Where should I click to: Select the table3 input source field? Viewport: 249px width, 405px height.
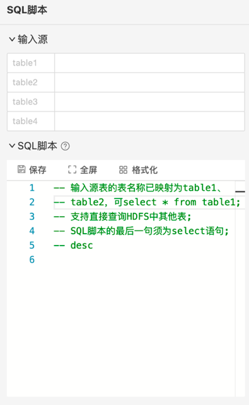(x=149, y=102)
